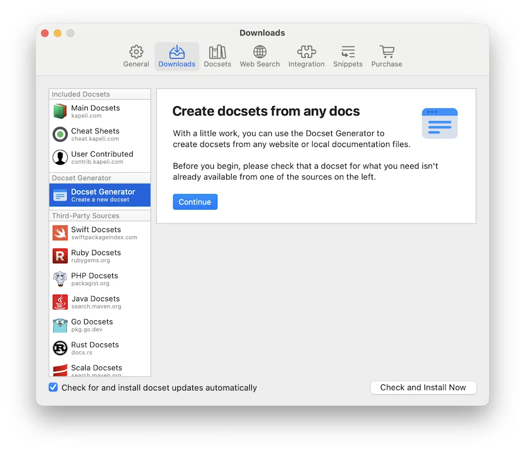Select the Swift Docsets source icon

click(x=59, y=233)
